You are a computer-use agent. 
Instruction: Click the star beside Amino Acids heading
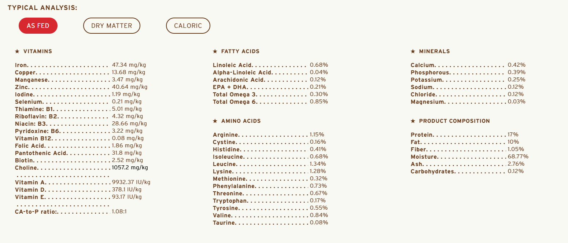coord(215,121)
